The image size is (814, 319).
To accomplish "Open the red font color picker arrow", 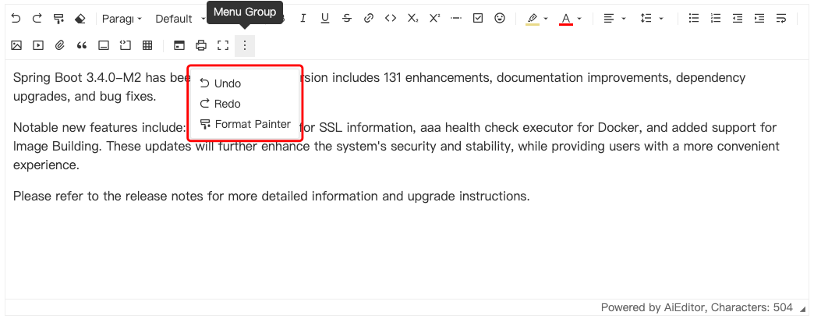I will (579, 19).
